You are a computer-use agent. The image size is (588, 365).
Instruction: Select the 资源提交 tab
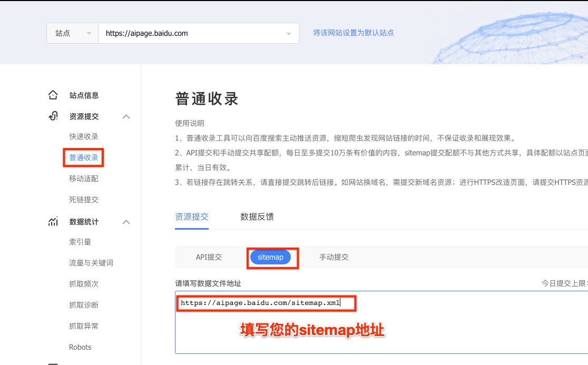tap(192, 216)
